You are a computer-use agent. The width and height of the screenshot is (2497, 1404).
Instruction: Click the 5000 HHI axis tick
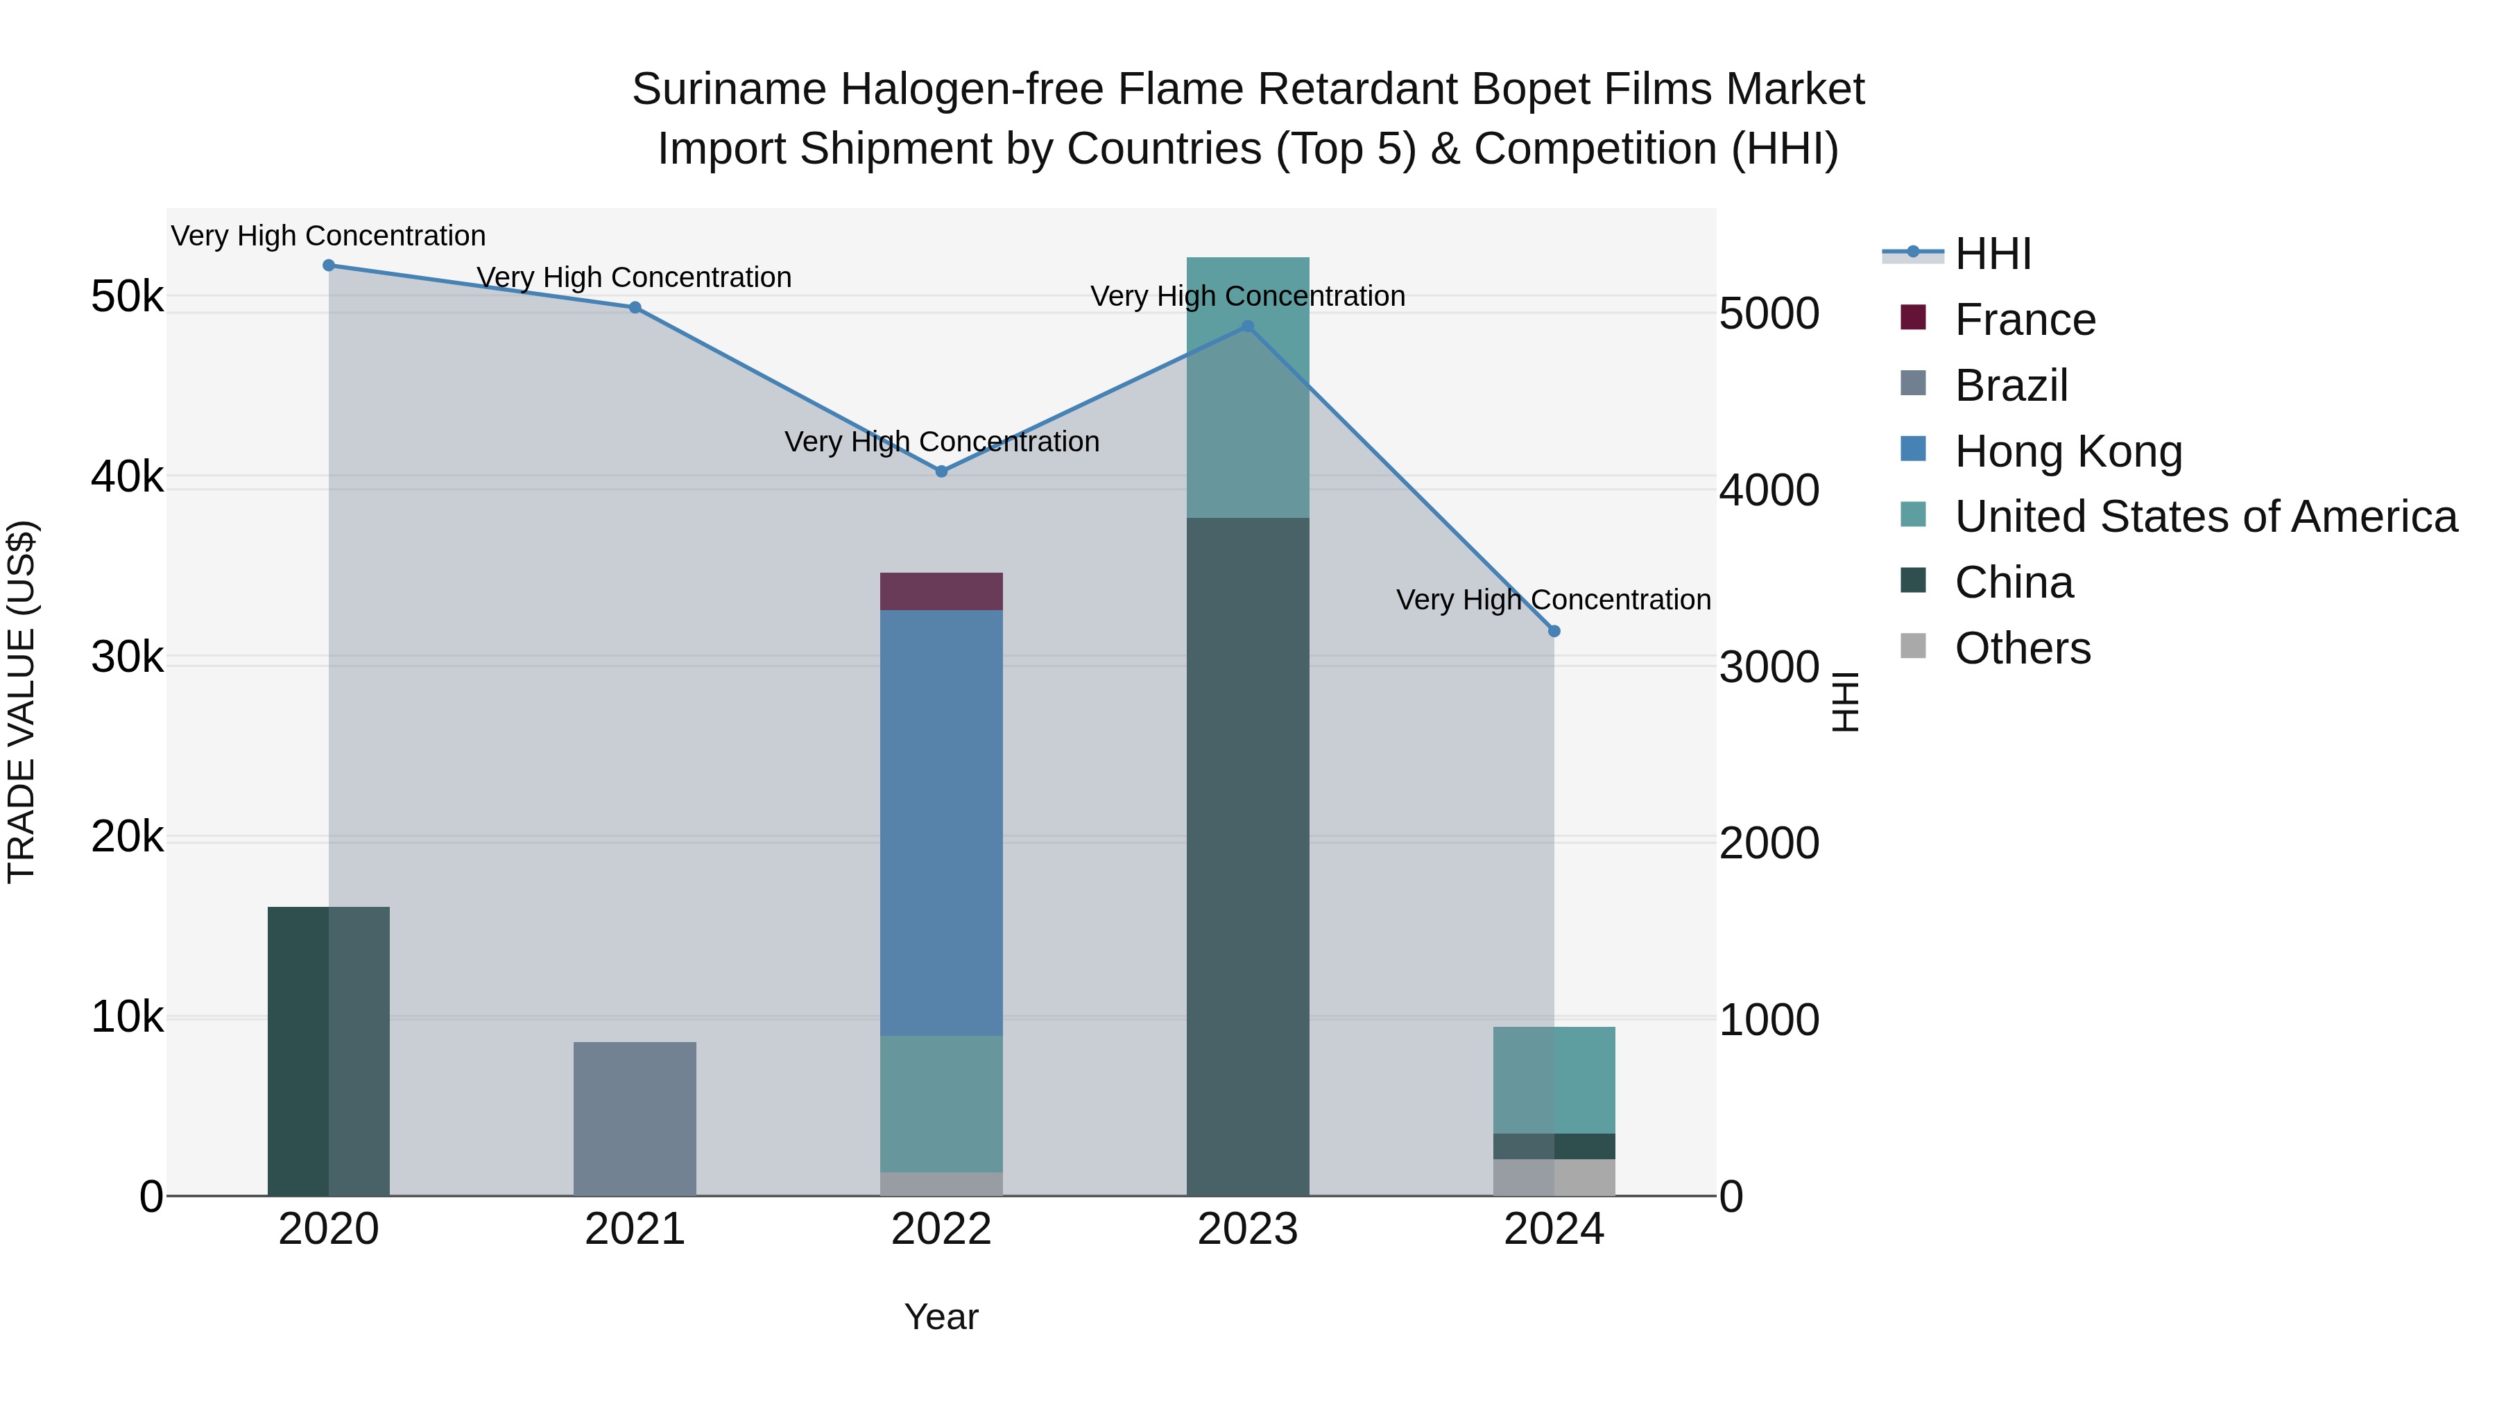[x=1770, y=313]
